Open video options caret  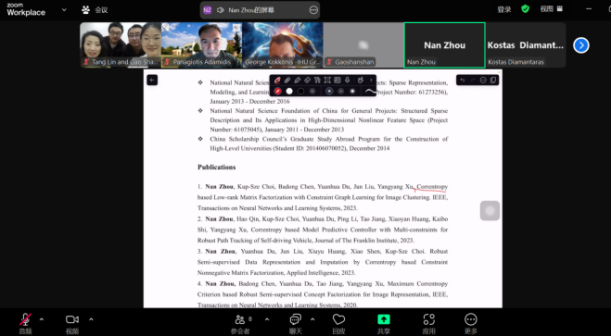point(91,319)
